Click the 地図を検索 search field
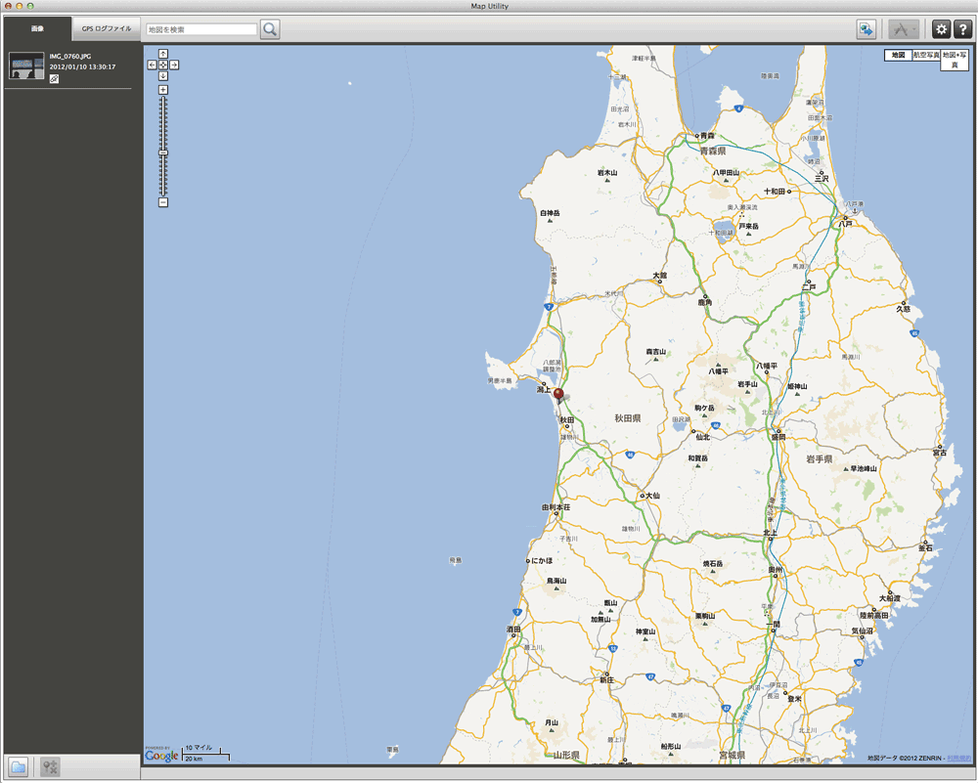 pyautogui.click(x=200, y=29)
